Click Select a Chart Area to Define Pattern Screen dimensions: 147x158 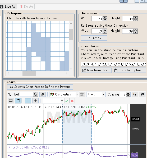[40, 87]
